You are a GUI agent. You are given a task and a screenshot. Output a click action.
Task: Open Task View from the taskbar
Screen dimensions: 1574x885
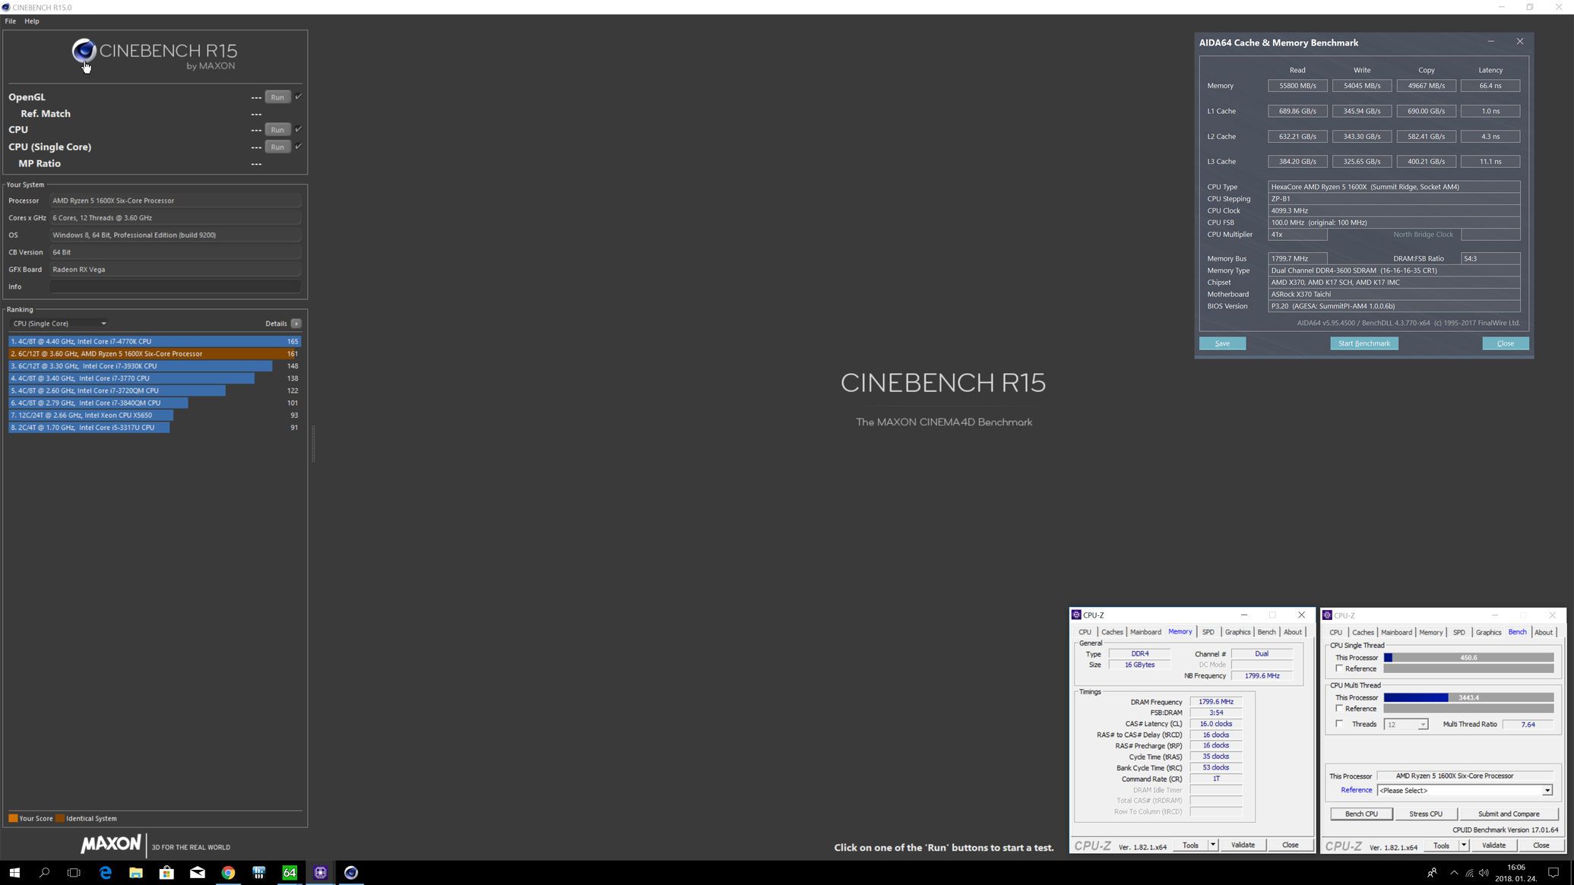(x=74, y=873)
